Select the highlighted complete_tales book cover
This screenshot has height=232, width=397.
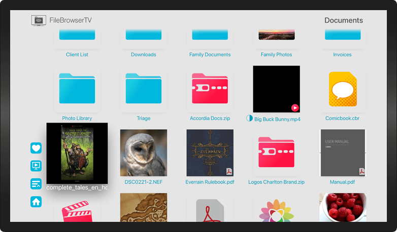77,153
